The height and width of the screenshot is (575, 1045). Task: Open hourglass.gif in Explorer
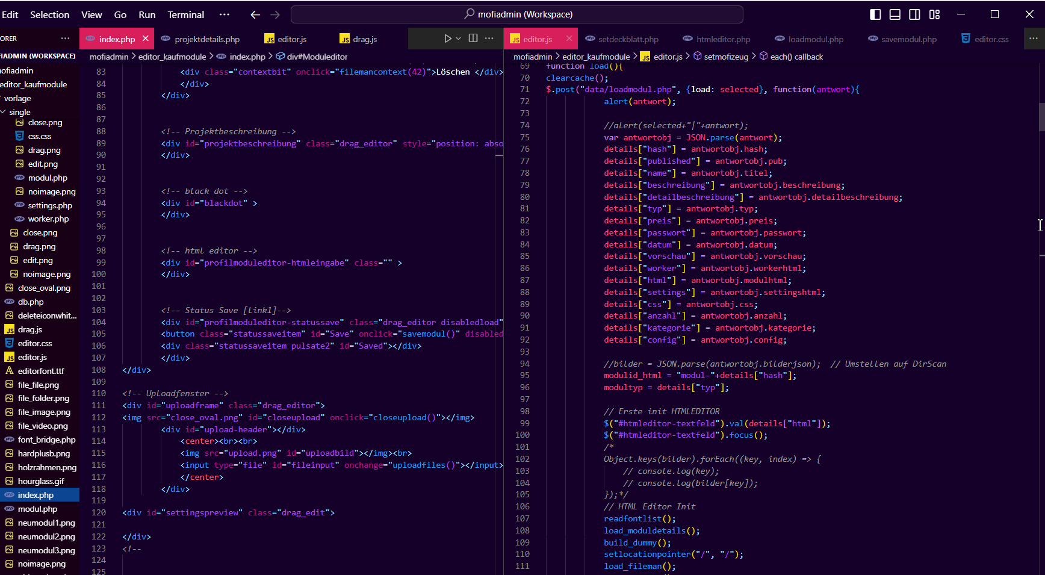click(40, 481)
